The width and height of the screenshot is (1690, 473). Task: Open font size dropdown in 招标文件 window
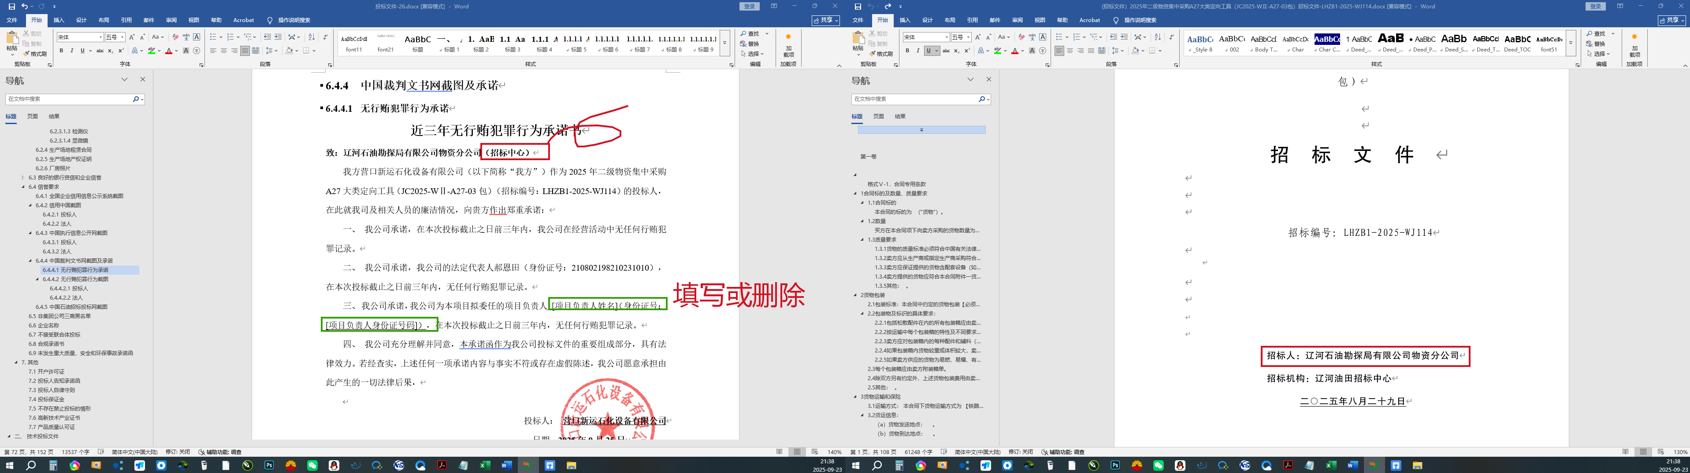[x=968, y=37]
